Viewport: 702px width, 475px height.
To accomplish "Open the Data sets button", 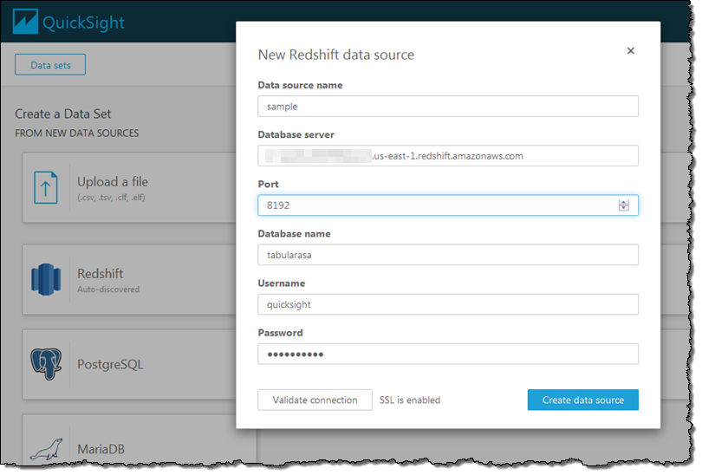I will (50, 65).
